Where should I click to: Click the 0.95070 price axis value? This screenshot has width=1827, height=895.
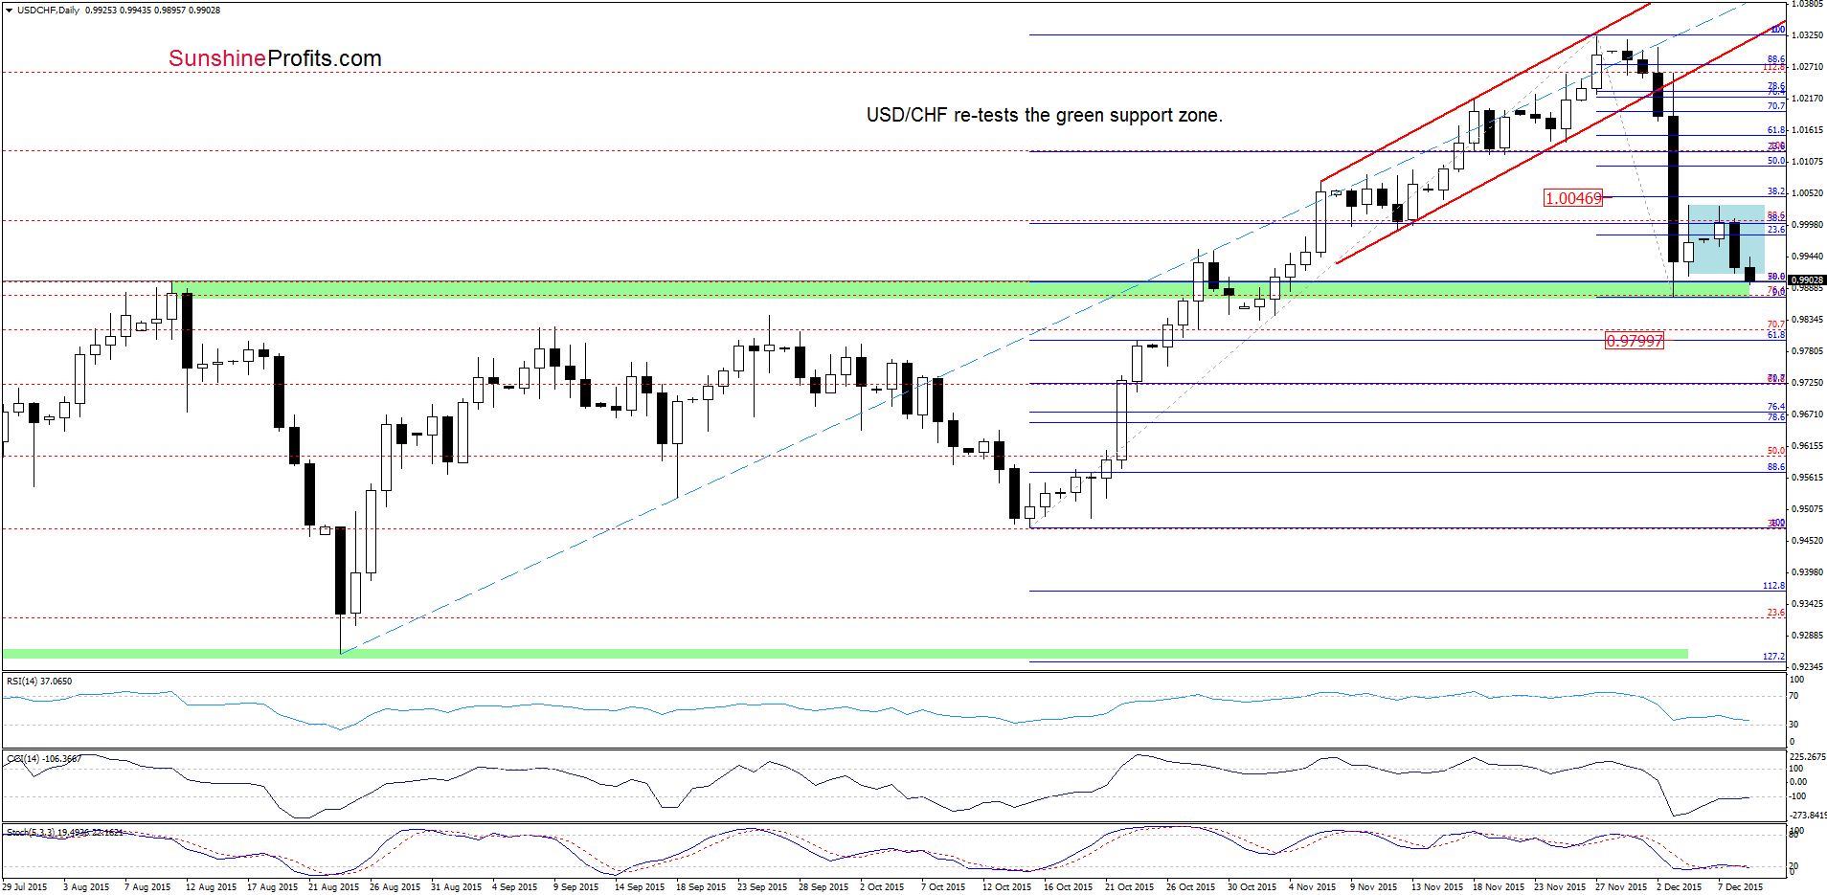[1808, 509]
